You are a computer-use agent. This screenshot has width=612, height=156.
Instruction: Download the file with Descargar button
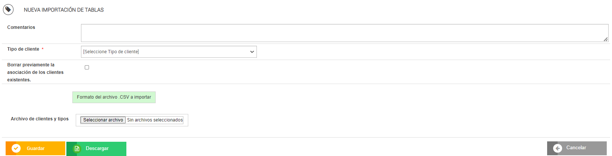96,148
